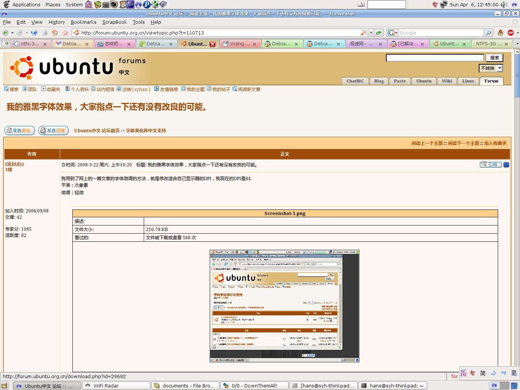Open the History menu
This screenshot has width=520, height=390.
56,22
